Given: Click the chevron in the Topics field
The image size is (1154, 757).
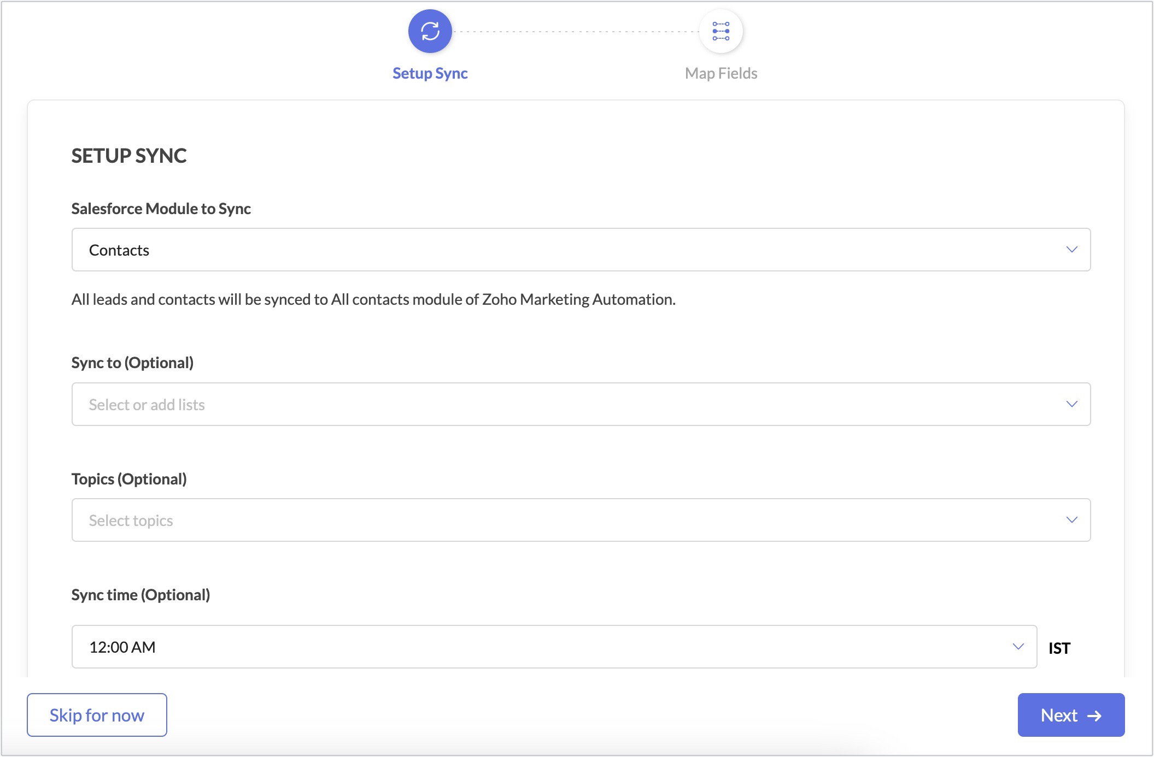Looking at the screenshot, I should coord(1071,520).
